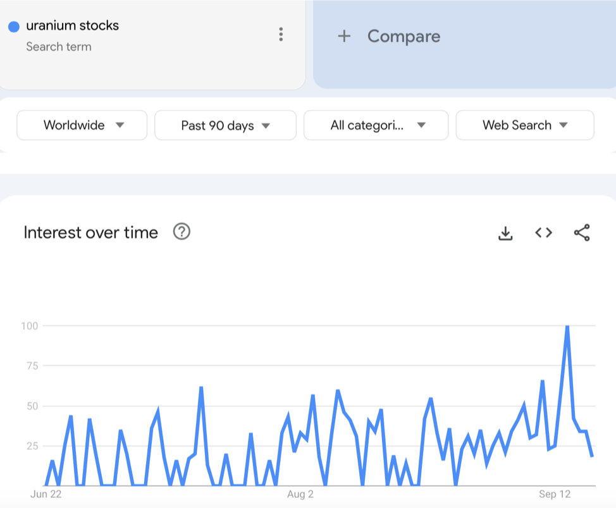This screenshot has width=616, height=508.
Task: Click the Jun 22 date label on axis
Action: click(46, 494)
